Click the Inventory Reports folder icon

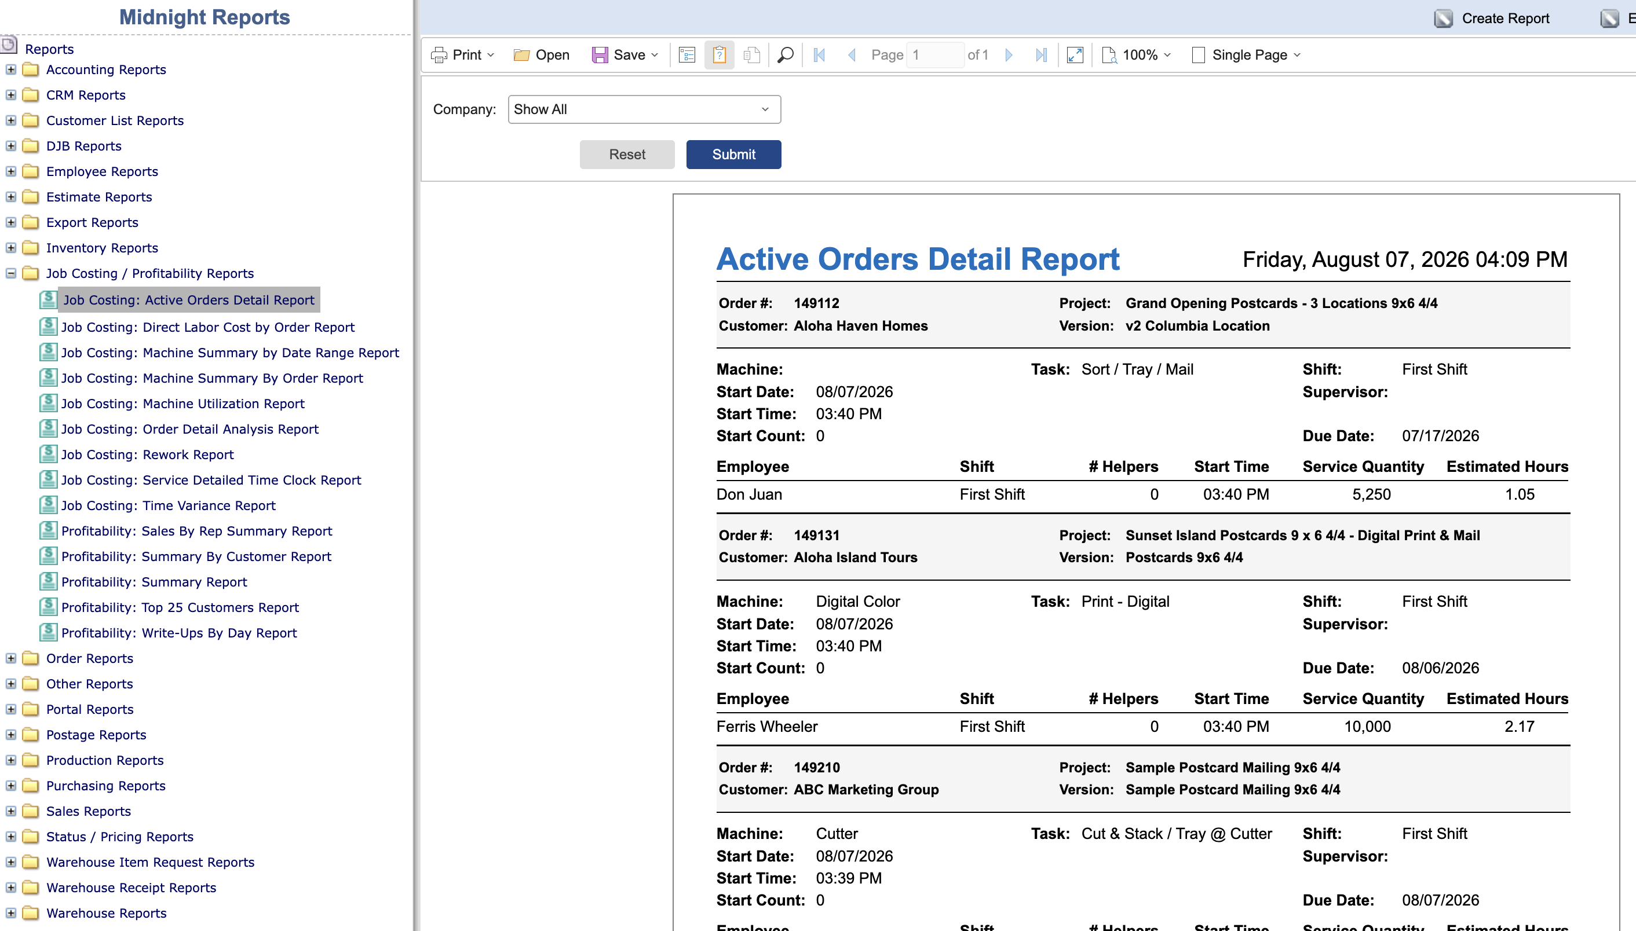(x=30, y=248)
